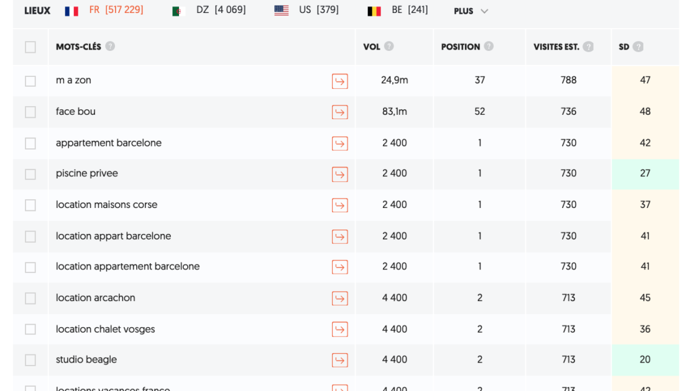Click the POSITION help question icon
690x391 pixels.
489,47
